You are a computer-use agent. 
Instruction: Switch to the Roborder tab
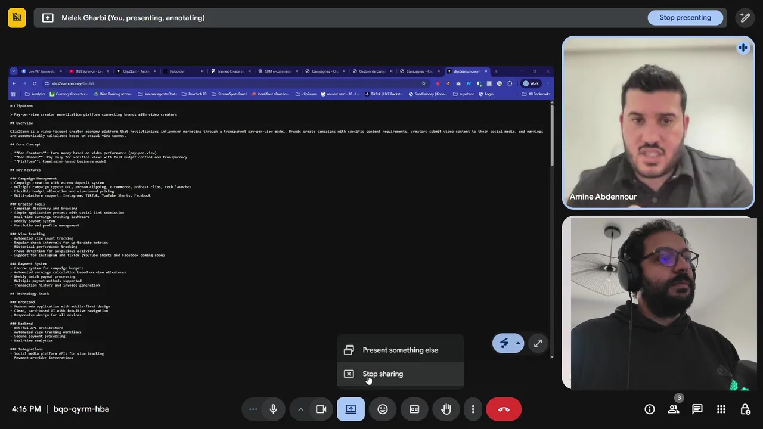(x=184, y=71)
